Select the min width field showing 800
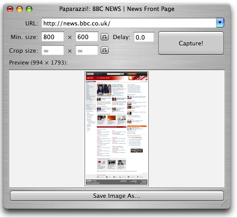 point(53,37)
